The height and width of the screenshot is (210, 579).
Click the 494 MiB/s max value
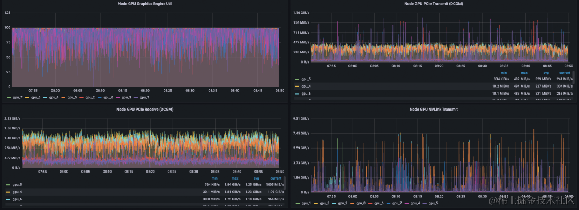click(521, 87)
